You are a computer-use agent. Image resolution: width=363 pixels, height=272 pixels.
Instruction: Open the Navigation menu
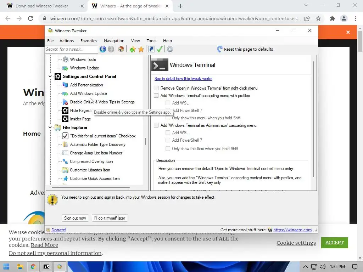(114, 41)
